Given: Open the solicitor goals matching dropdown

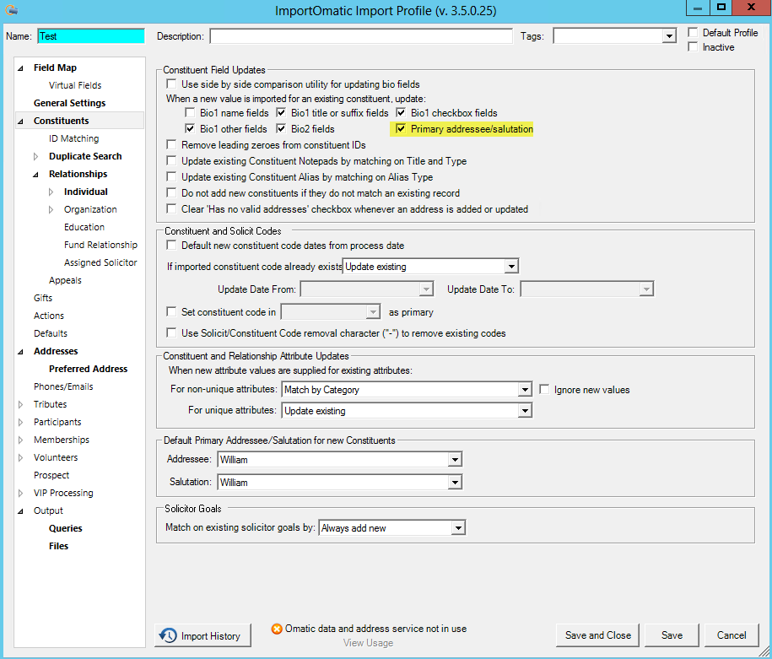Looking at the screenshot, I should point(456,527).
